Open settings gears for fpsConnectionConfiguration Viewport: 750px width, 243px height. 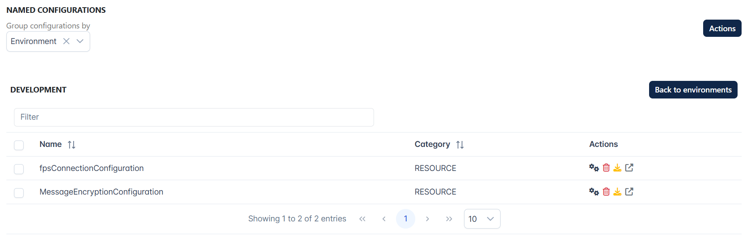click(x=594, y=168)
